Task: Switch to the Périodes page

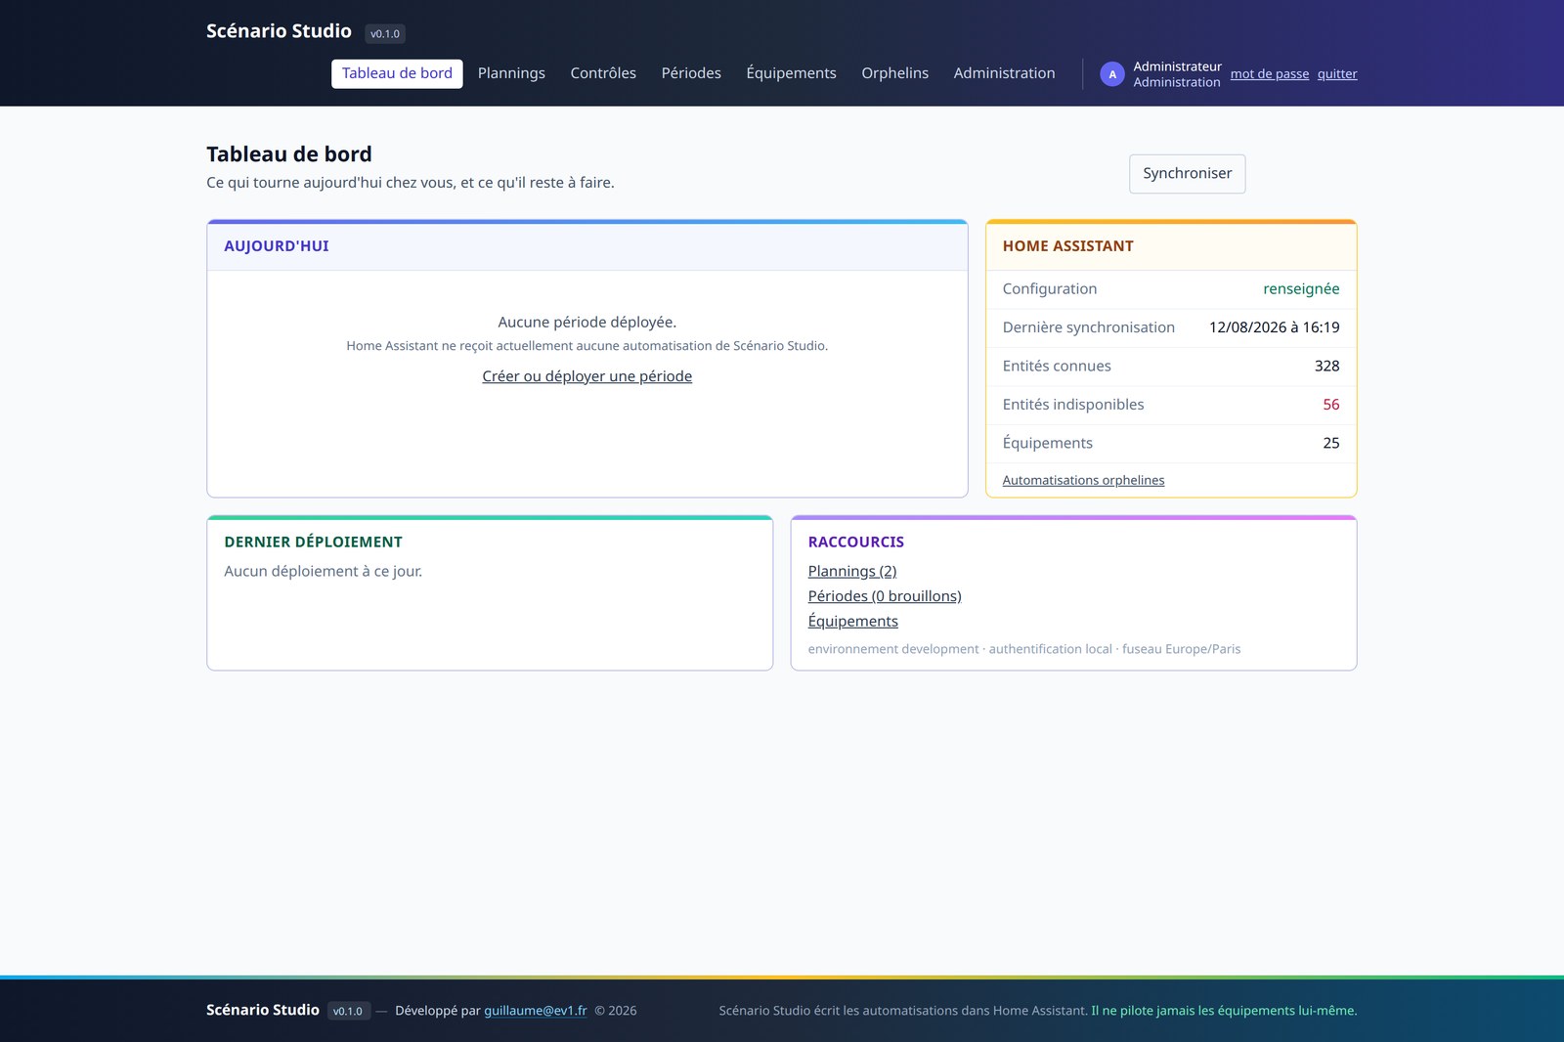Action: 691,73
